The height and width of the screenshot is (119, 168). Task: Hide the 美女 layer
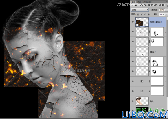click(133, 101)
